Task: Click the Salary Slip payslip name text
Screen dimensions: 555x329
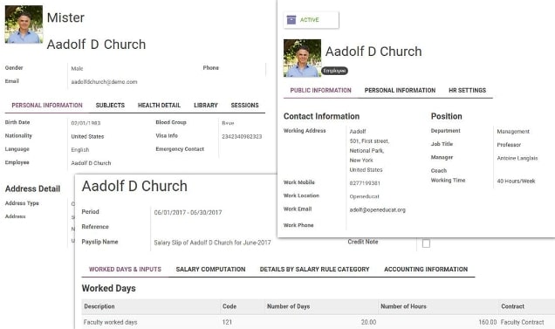Action: [x=212, y=243]
